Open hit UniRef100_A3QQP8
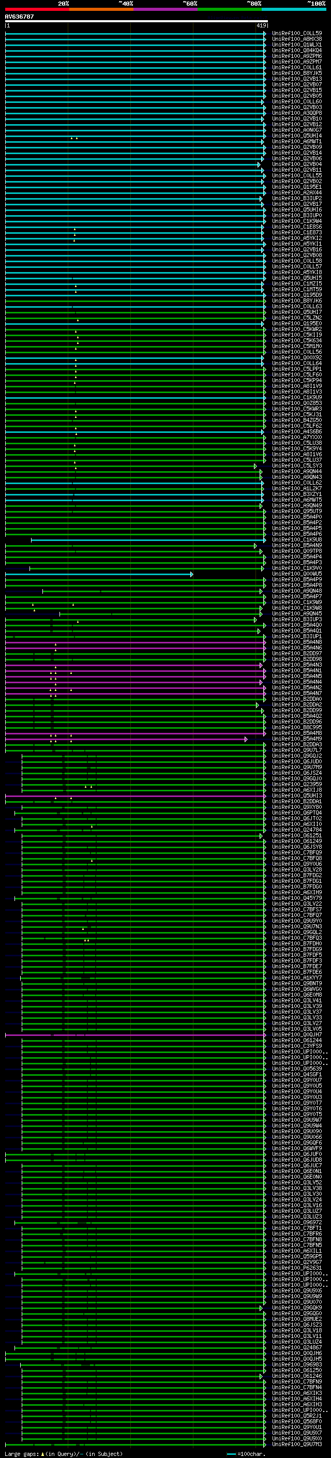The width and height of the screenshot is (331, 1458). (296, 113)
